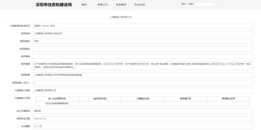Click the 居民身份证号 column header

[228, 99]
